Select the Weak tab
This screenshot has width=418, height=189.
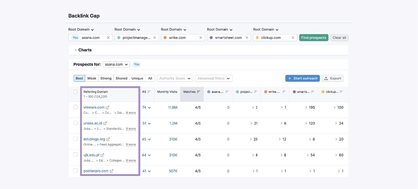pyautogui.click(x=92, y=78)
